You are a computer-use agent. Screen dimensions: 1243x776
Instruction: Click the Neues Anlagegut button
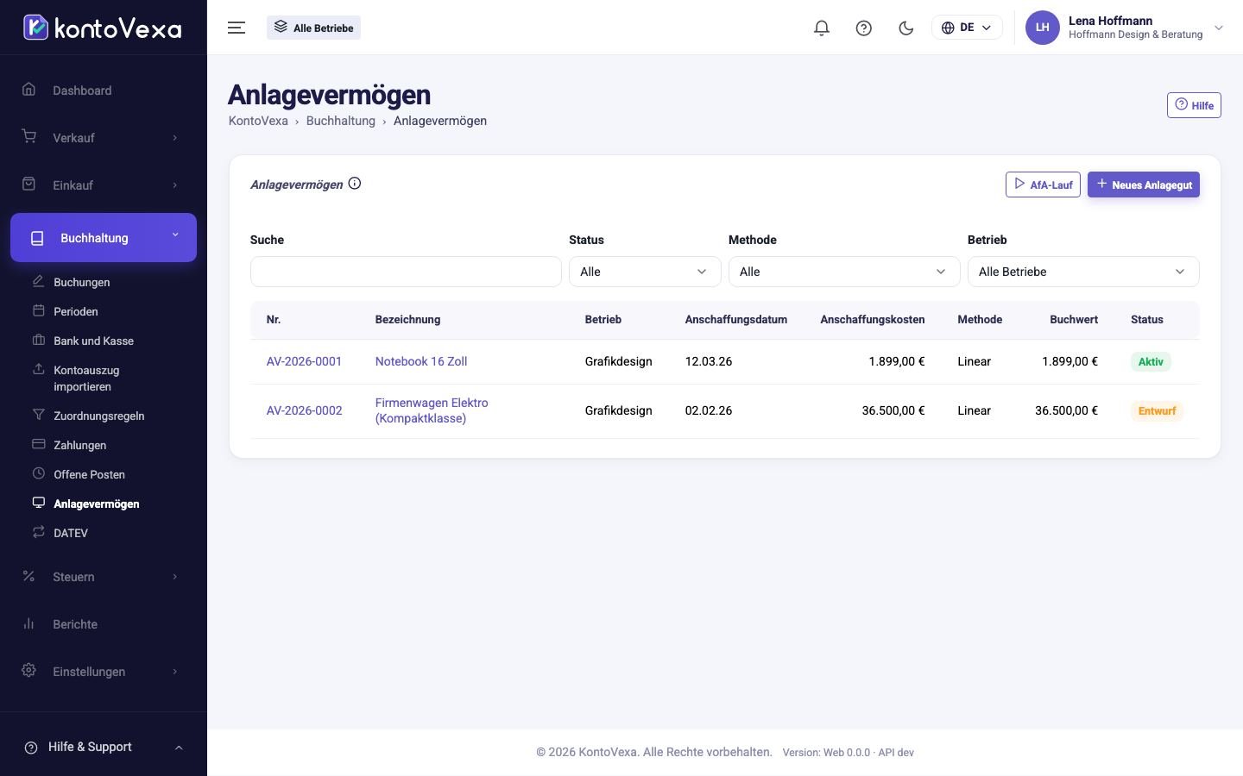coord(1144,185)
